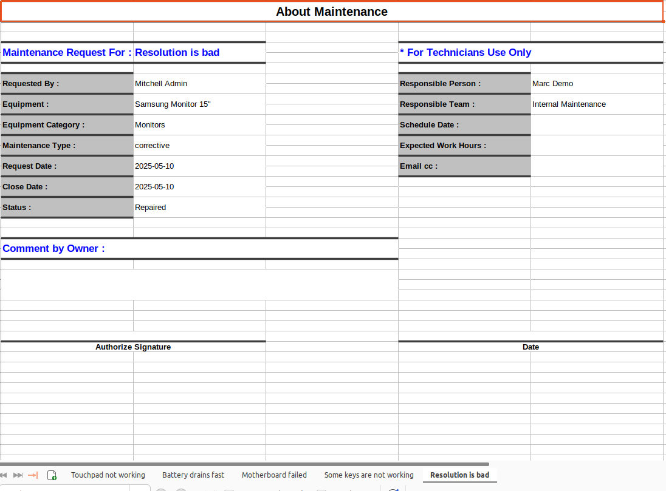Screen dimensions: 666x491
Task: Click the Maintenance Type label cell
Action: pyautogui.click(x=67, y=146)
